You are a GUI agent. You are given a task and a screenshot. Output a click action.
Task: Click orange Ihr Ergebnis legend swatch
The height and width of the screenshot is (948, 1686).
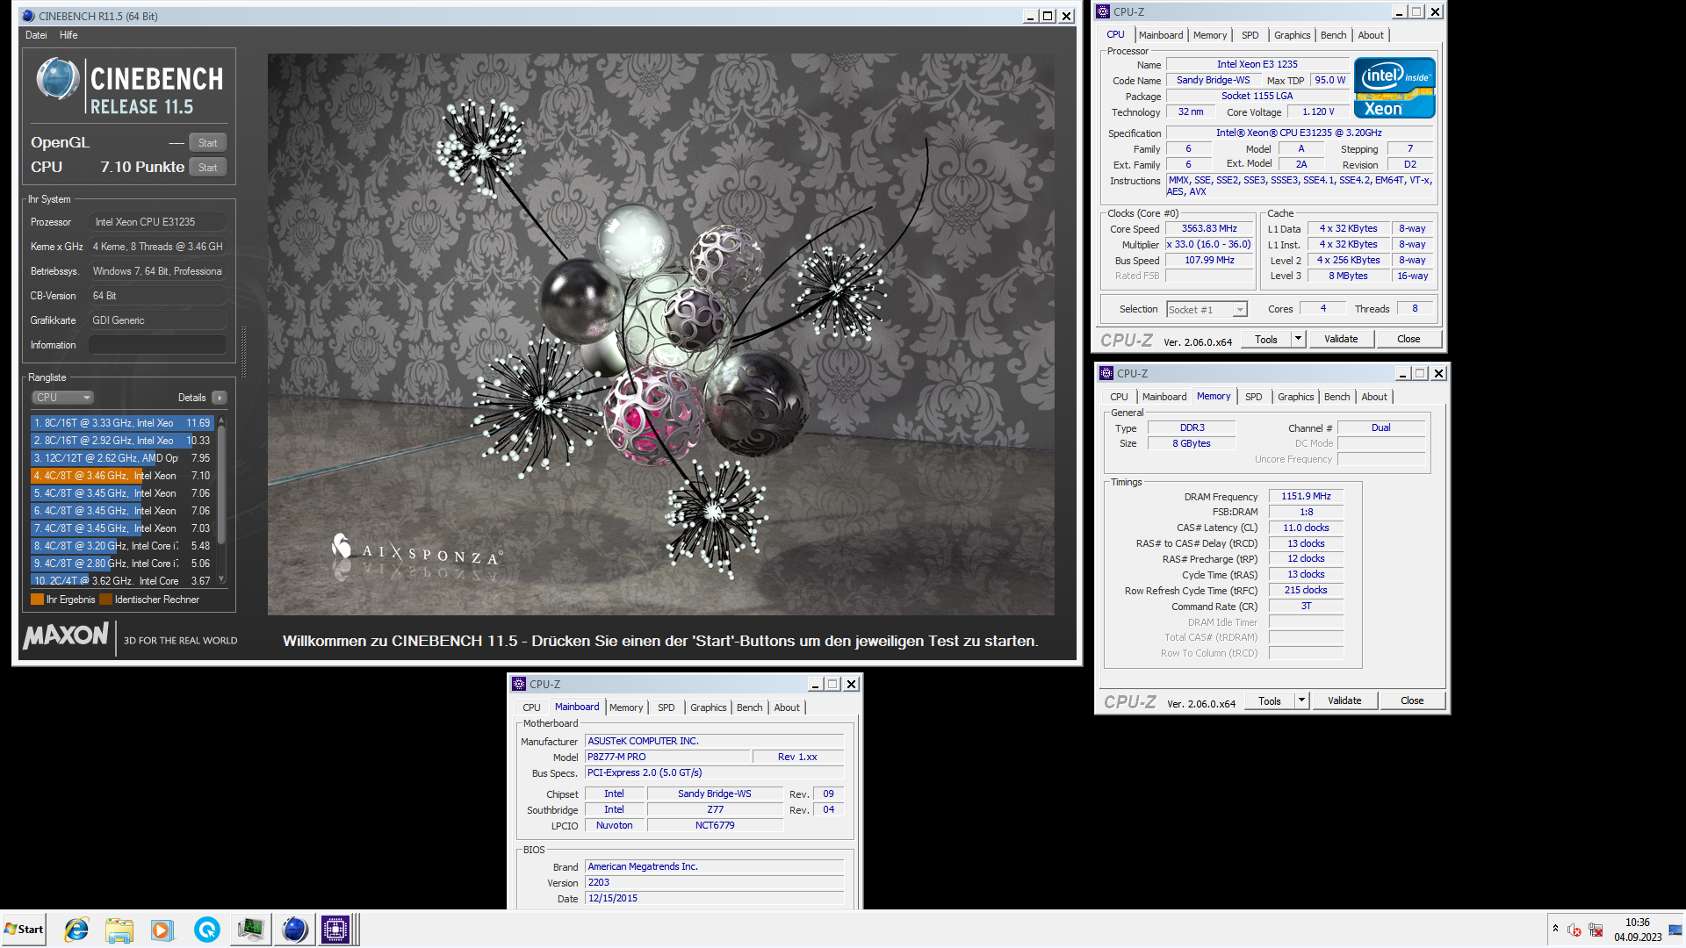point(37,600)
